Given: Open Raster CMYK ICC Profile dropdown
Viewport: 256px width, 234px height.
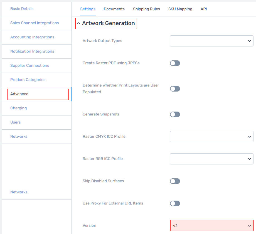Looking at the screenshot, I should pos(211,137).
